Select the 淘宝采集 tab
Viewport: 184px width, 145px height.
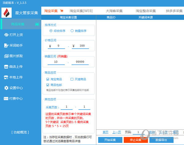click(x=51, y=11)
